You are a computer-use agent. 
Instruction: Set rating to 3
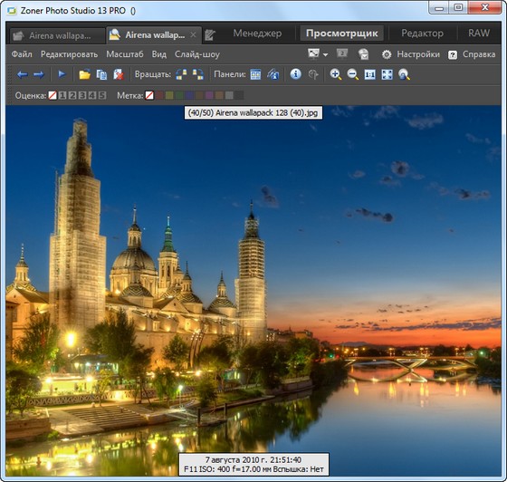point(82,95)
